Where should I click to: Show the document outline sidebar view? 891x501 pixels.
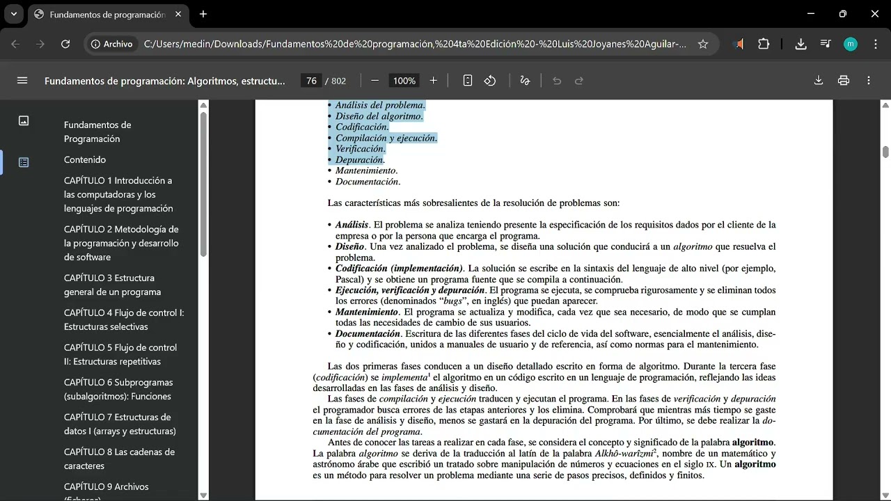pyautogui.click(x=24, y=162)
